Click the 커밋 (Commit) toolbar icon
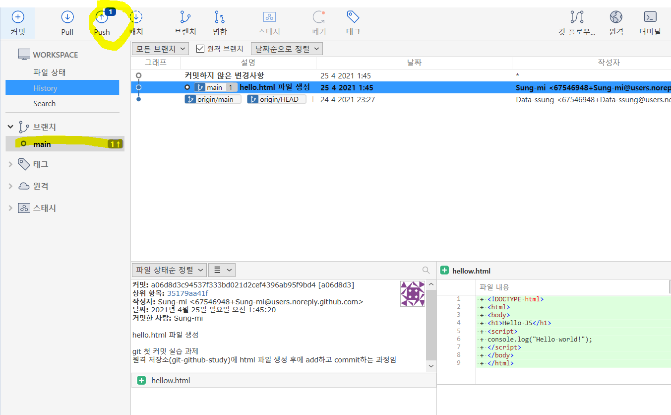 (17, 17)
